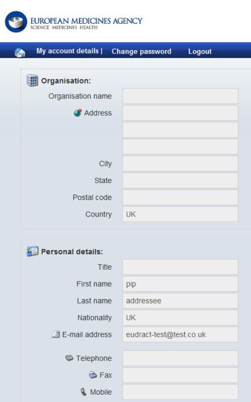Screen dimensions: 251x402
Task: Open My account details menu item
Action: (68, 51)
